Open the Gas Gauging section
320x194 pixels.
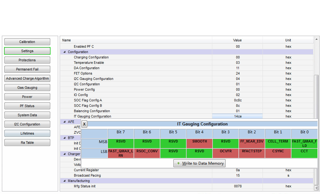click(x=27, y=88)
